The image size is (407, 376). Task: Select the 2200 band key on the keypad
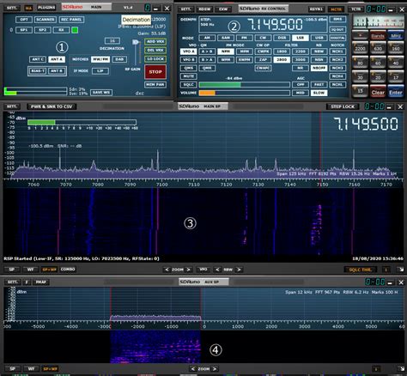coord(360,48)
